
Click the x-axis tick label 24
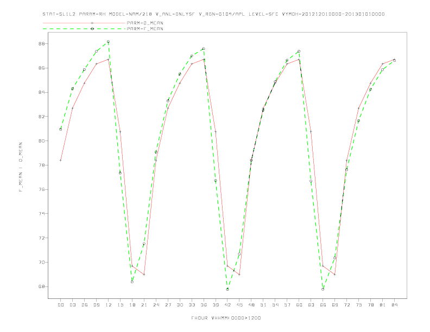tap(156, 305)
